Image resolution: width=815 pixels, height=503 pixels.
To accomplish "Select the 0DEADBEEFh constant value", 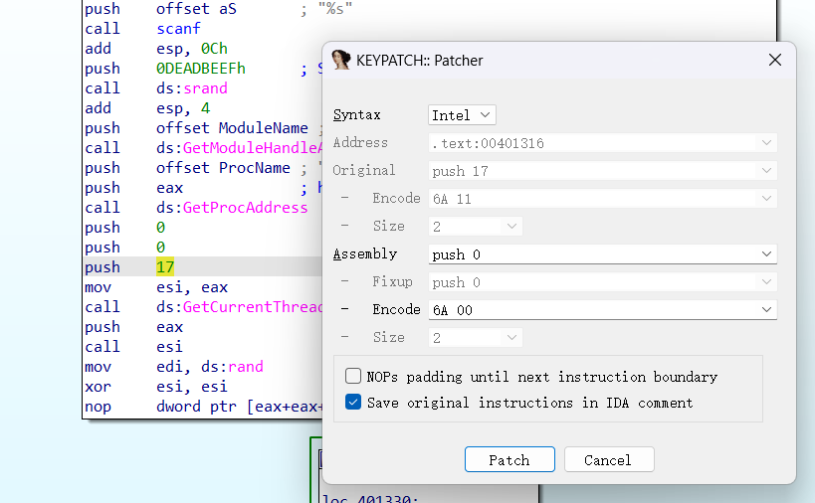I will (x=200, y=69).
